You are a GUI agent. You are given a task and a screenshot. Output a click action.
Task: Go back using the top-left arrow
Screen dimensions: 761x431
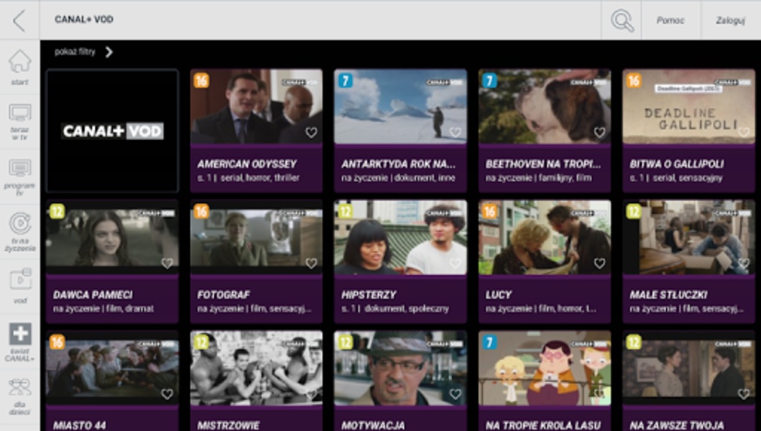click(19, 20)
